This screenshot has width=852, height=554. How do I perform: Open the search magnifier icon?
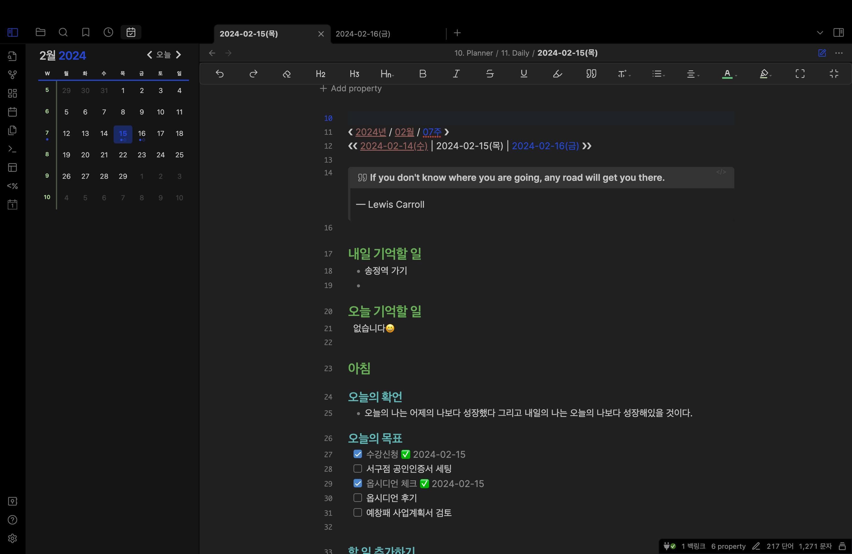(x=63, y=32)
